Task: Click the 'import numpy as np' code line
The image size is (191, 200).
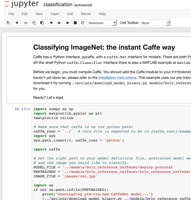Action: pyautogui.click(x=53, y=109)
